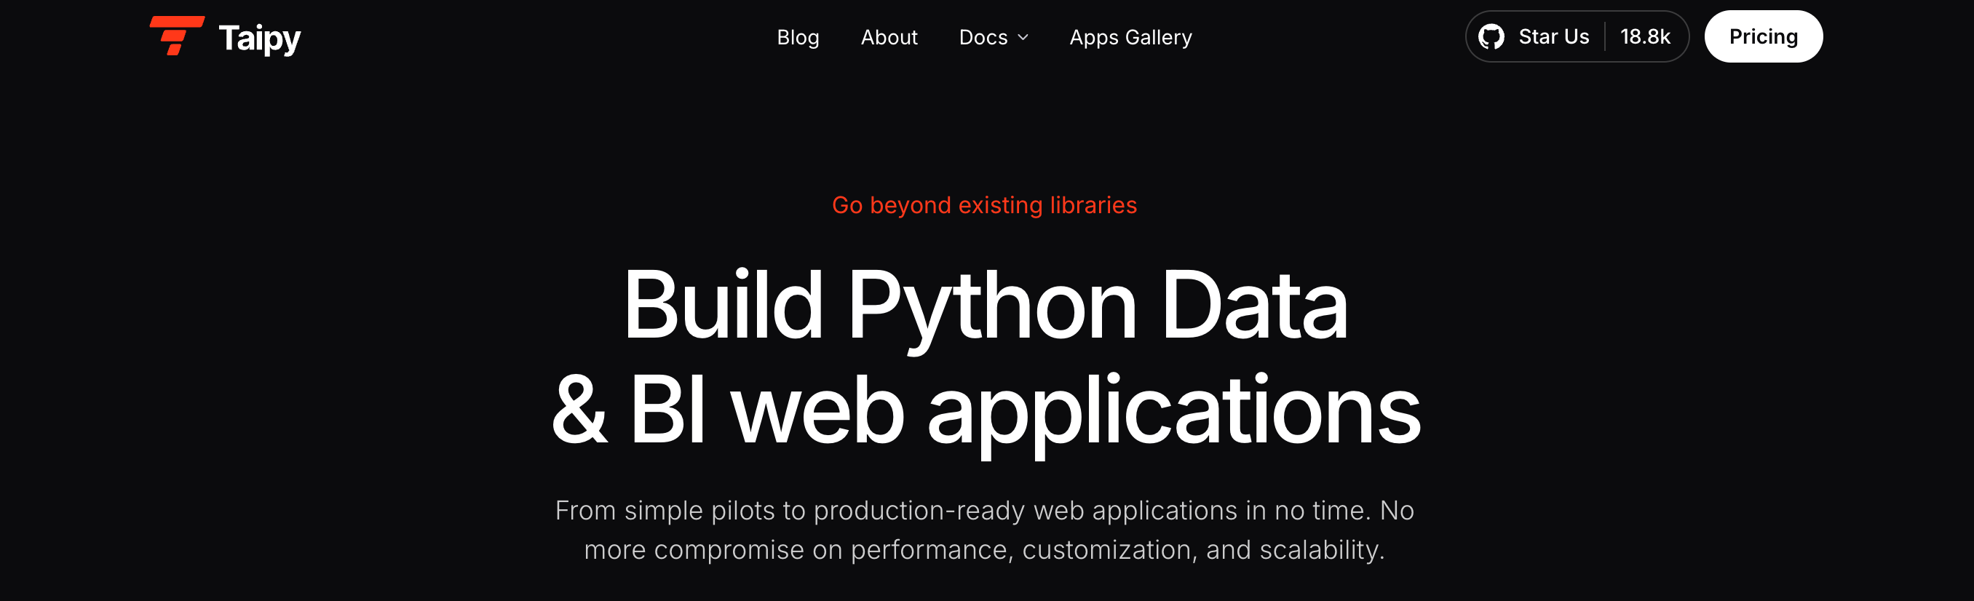Viewport: 1974px width, 601px height.
Task: Expand the Docs dropdown menu
Action: click(x=993, y=37)
